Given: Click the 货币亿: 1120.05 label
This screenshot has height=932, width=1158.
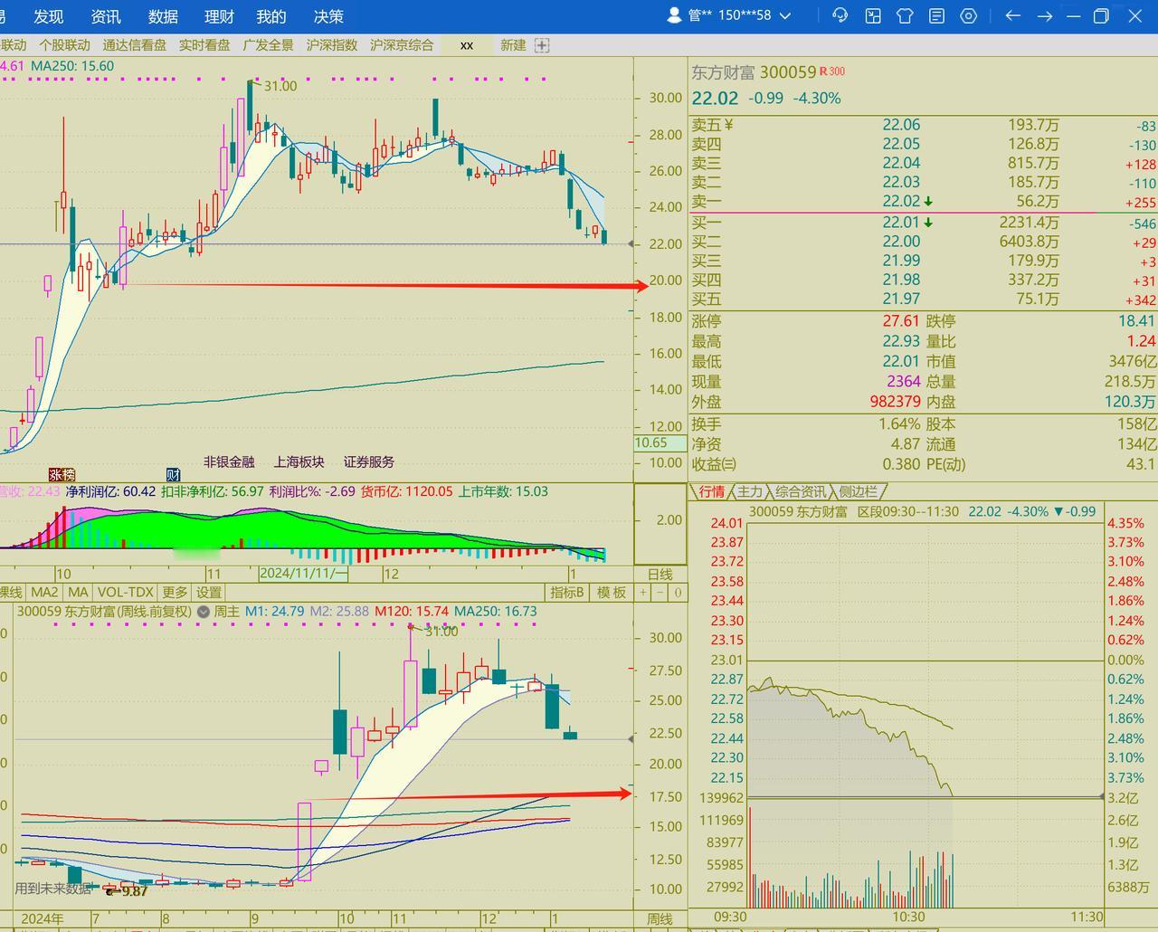Looking at the screenshot, I should click(406, 491).
